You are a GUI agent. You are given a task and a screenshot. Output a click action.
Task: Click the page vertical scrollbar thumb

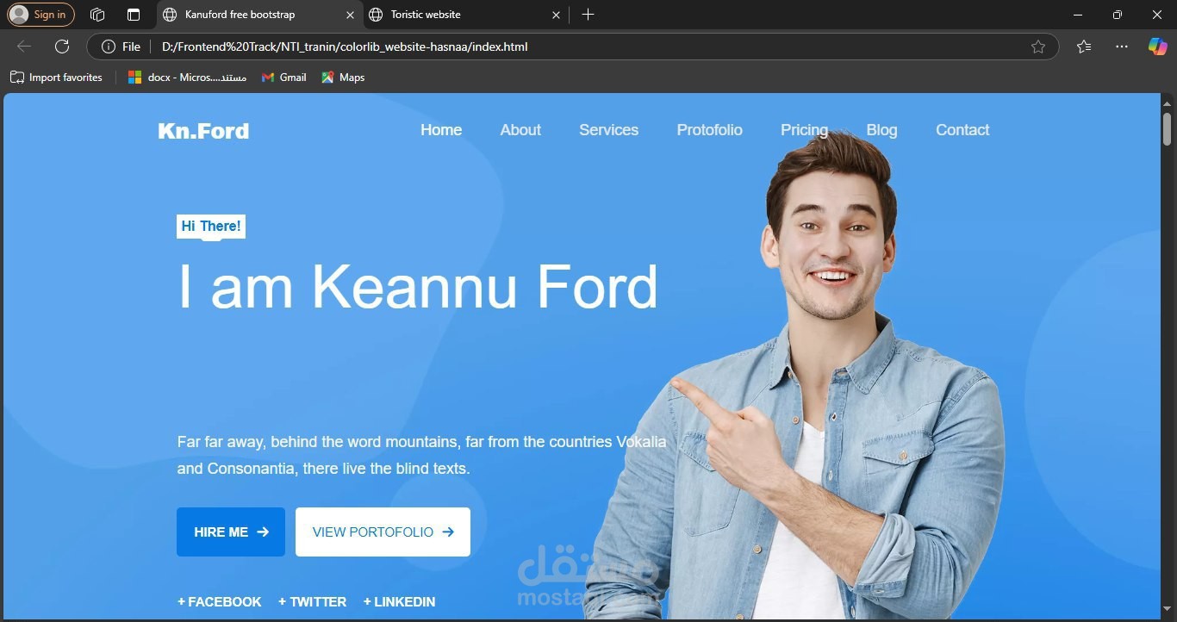1168,128
